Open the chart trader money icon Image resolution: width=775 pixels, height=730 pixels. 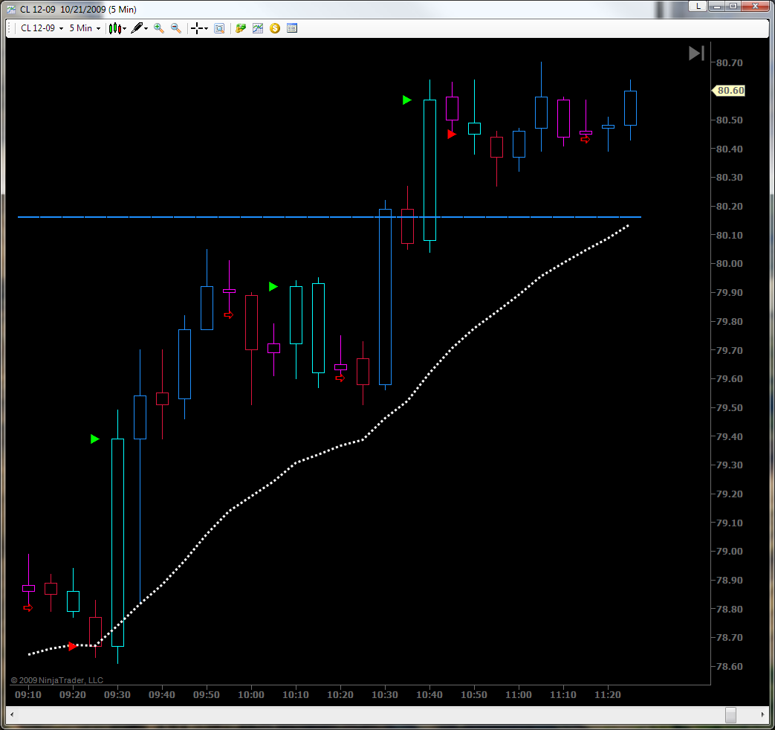click(241, 28)
